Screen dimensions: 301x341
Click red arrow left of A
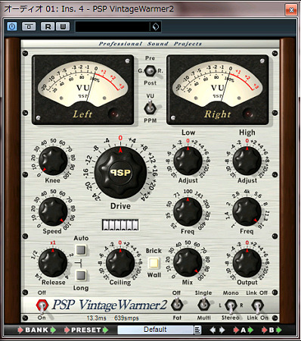click(236, 330)
